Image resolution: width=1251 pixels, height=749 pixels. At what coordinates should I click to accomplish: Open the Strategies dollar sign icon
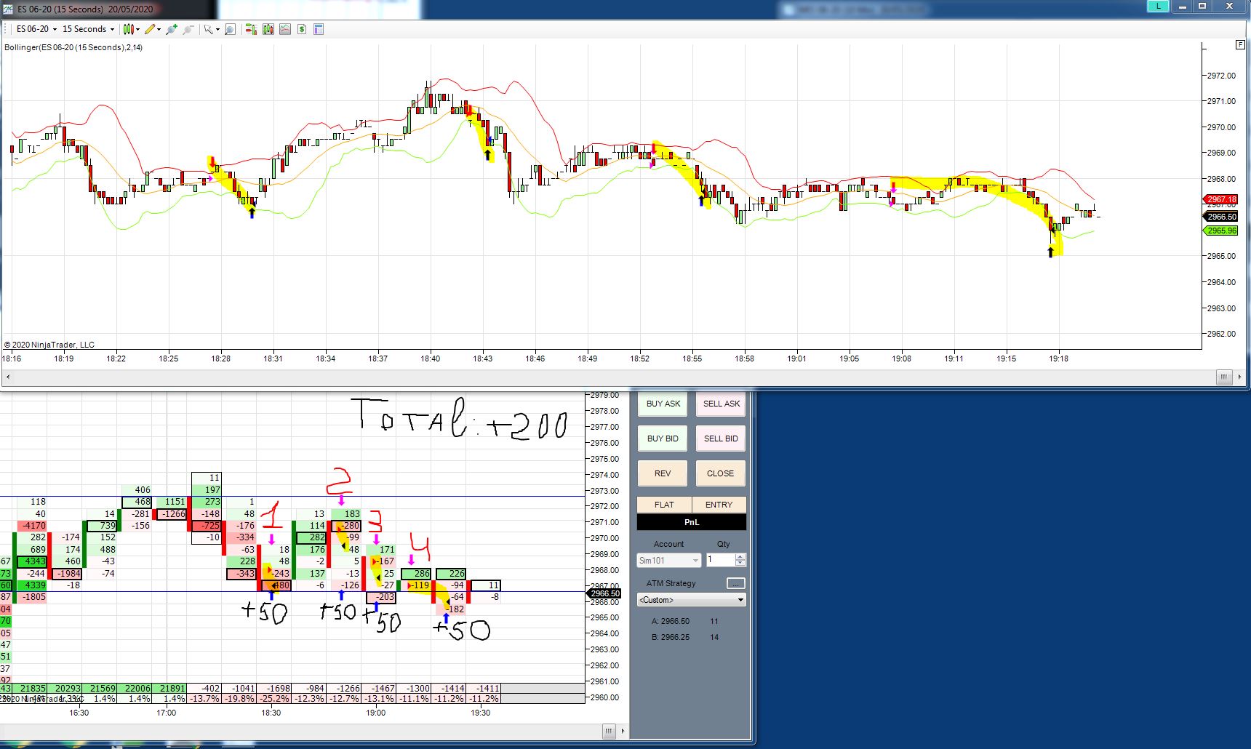click(302, 29)
